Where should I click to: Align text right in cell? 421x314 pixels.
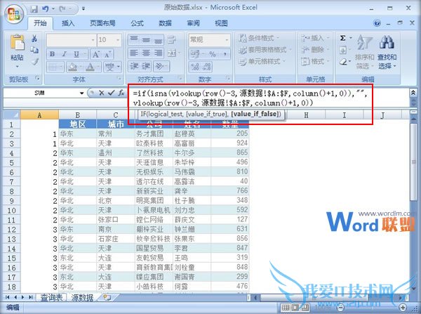coord(158,53)
